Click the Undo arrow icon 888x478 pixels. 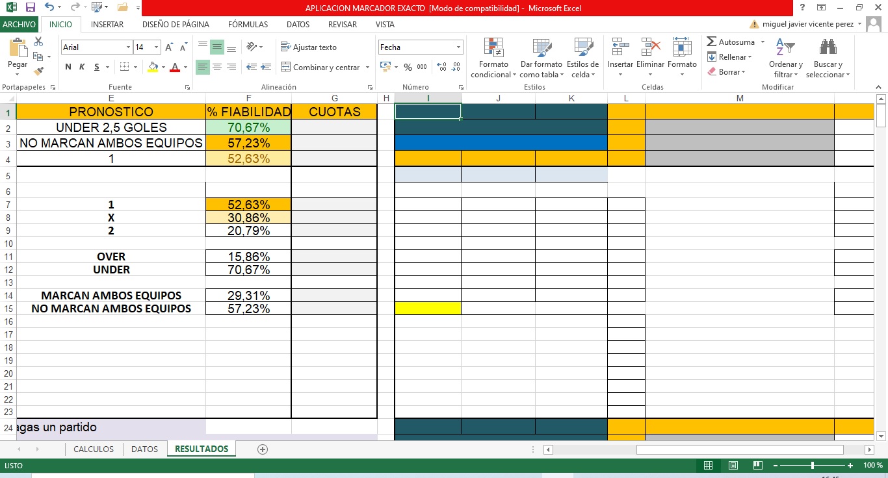pos(49,8)
